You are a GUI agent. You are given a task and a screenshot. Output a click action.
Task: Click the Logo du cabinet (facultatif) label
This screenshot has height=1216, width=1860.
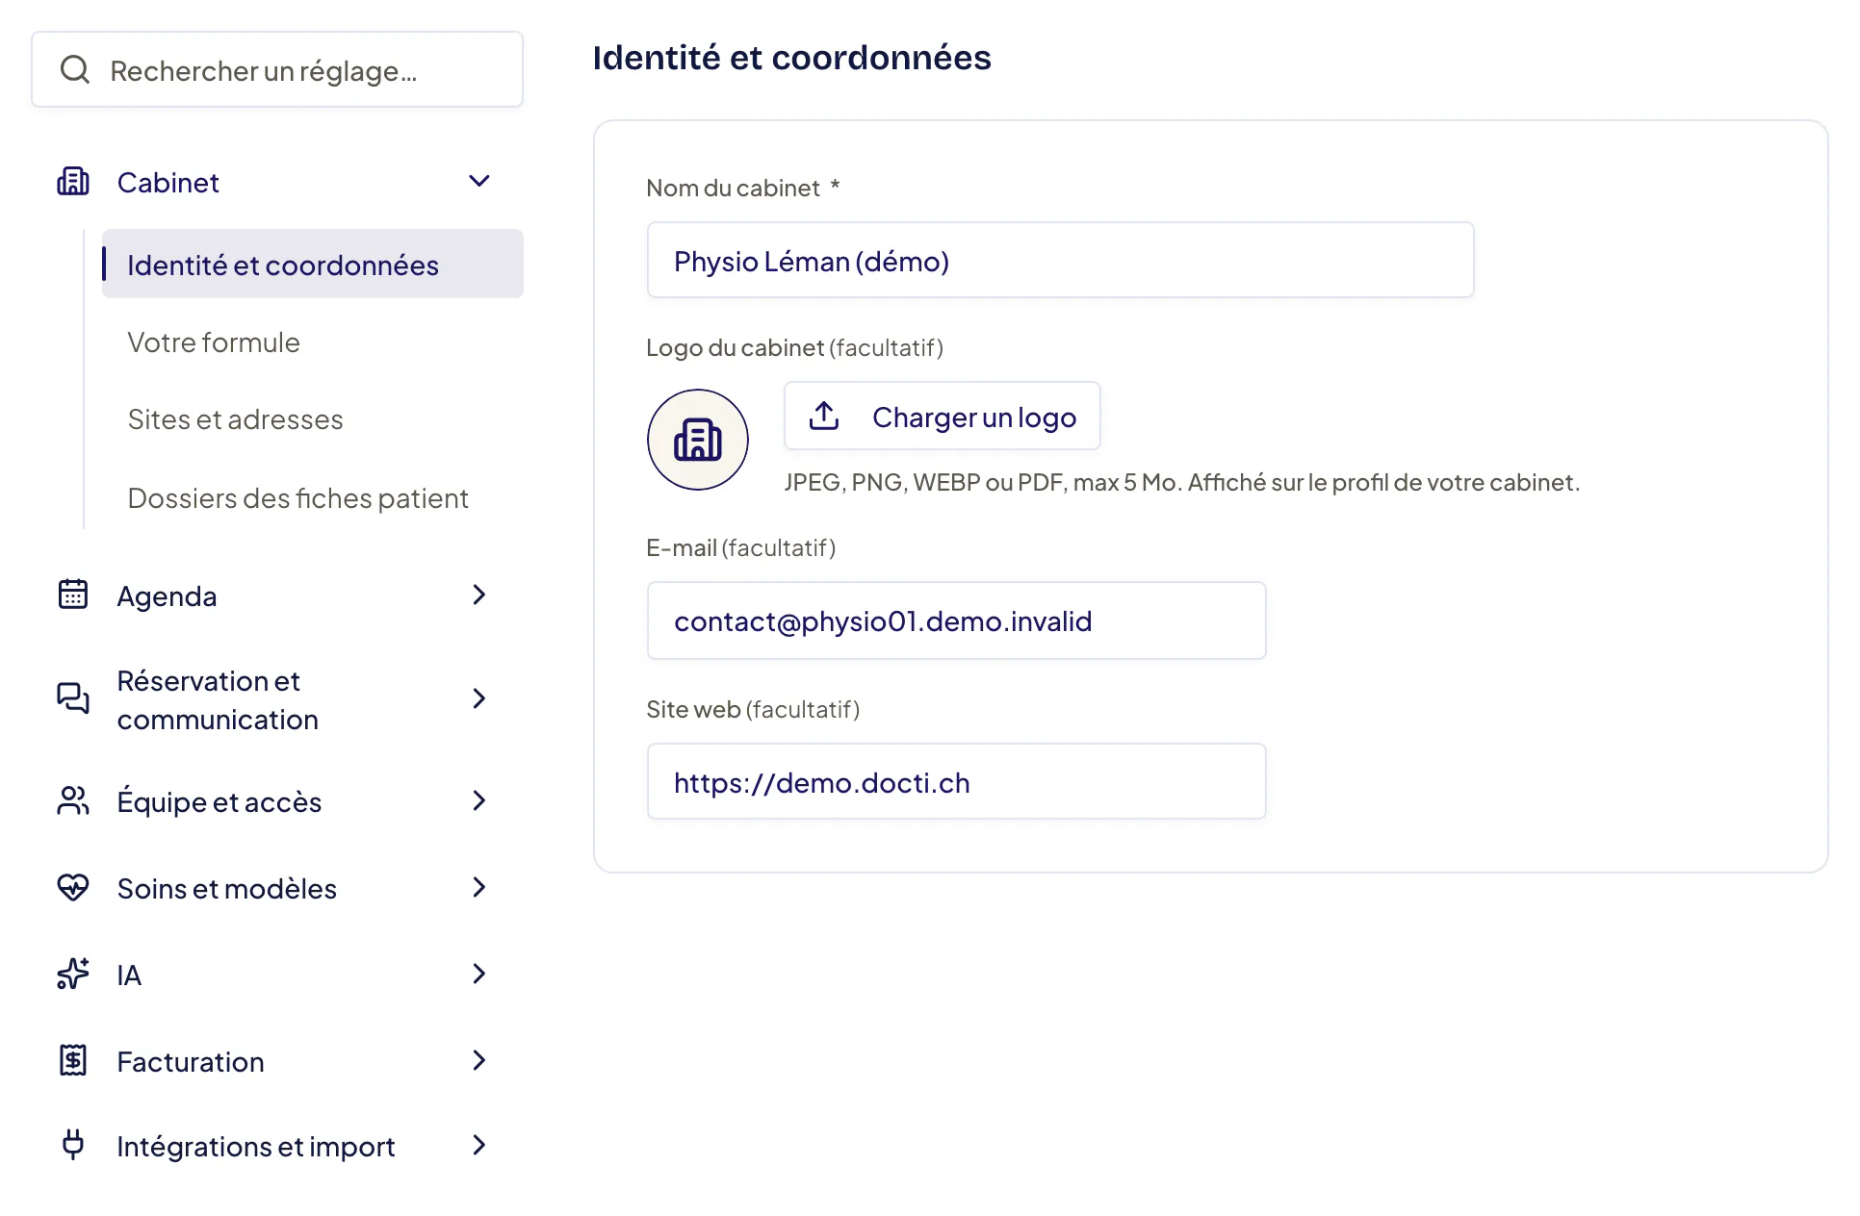(x=794, y=347)
